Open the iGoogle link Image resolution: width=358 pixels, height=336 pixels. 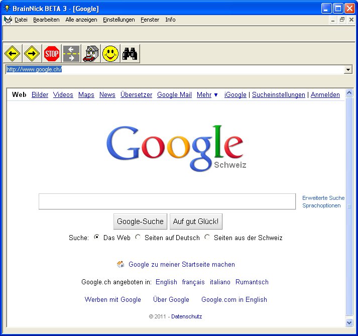coord(235,94)
